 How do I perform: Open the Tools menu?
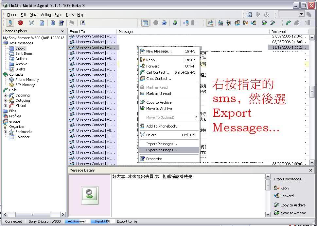tap(70, 15)
